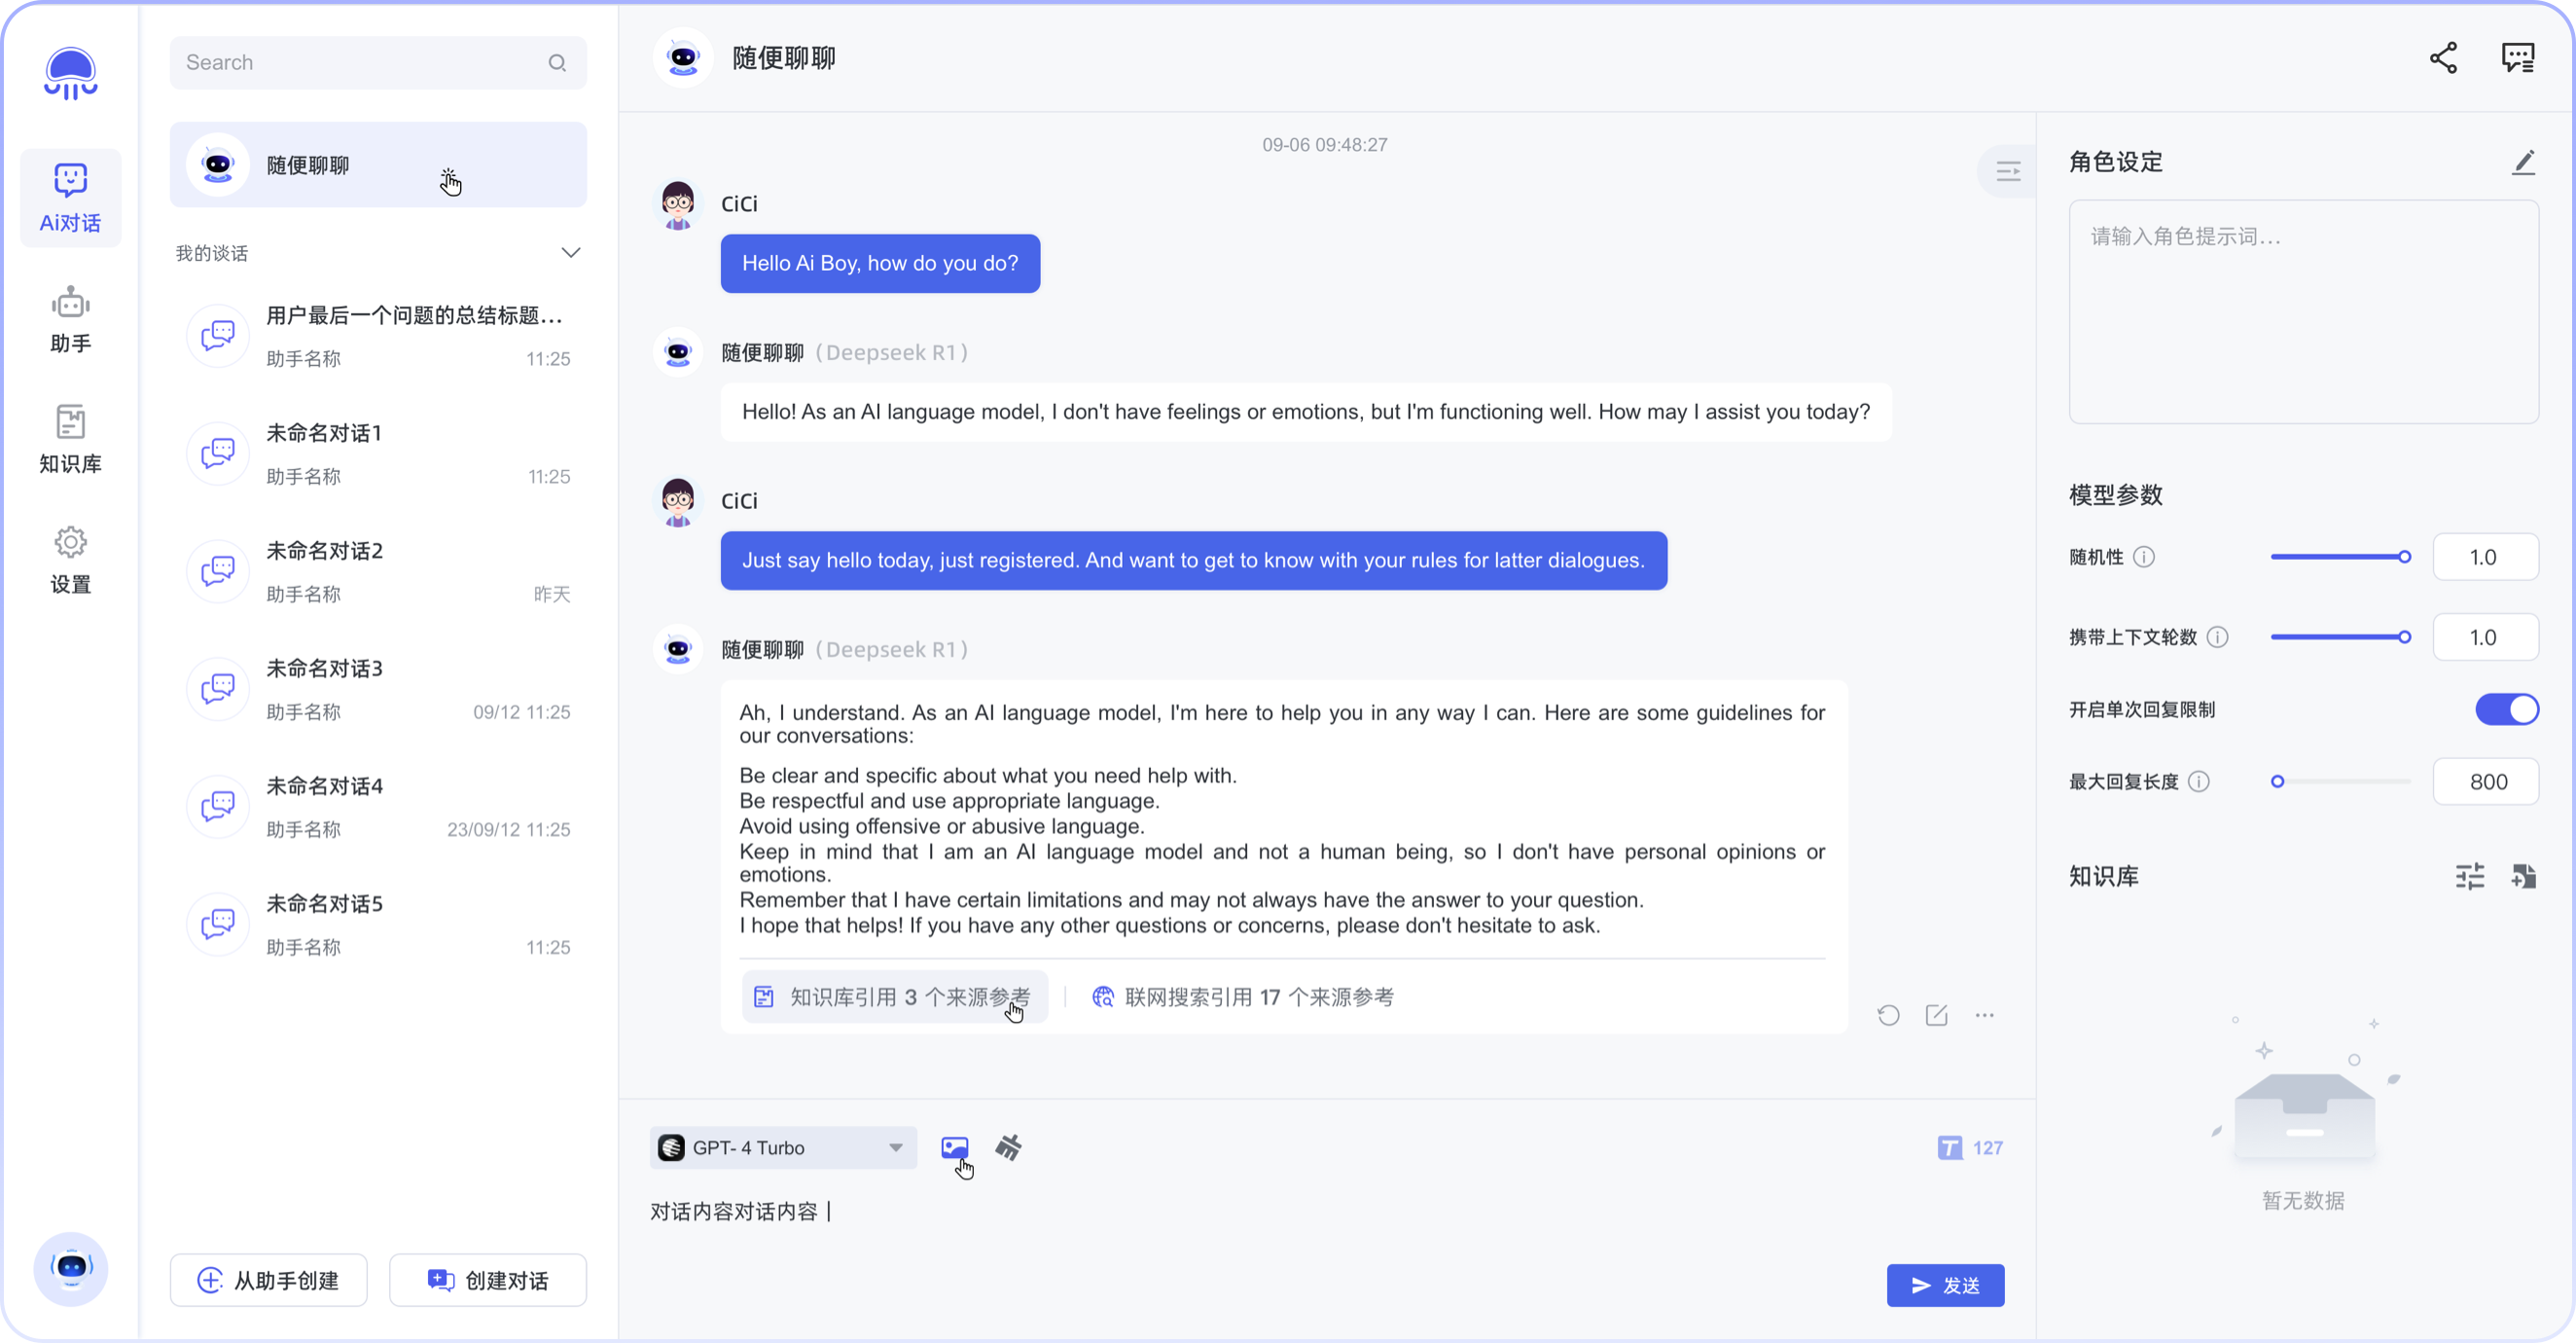Open the three-dots more options for the reply
Viewport: 2576px width, 1343px height.
click(x=1984, y=1016)
